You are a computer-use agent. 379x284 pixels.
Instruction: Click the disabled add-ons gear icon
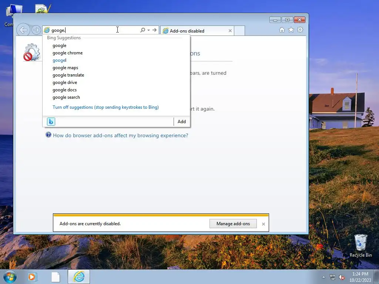pos(32,52)
